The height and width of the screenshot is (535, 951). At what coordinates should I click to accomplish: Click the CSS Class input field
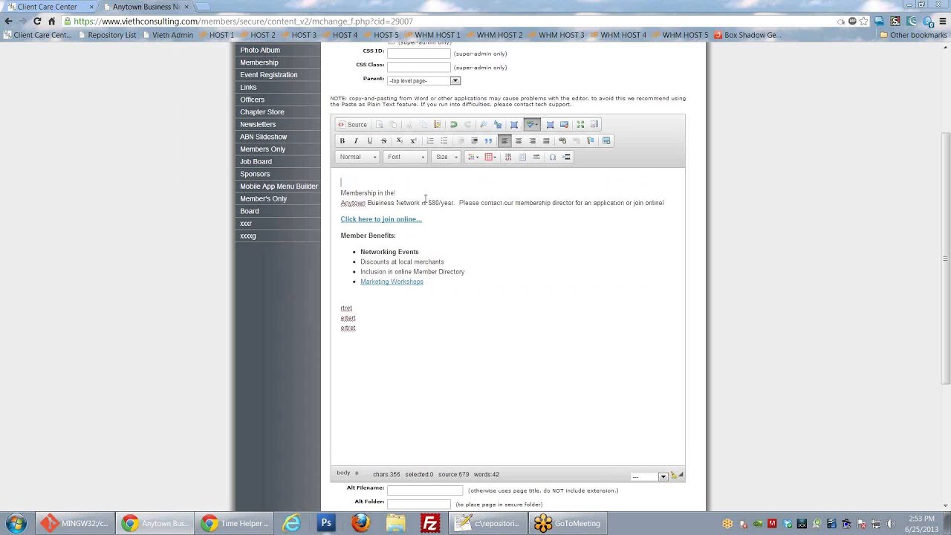pos(418,68)
